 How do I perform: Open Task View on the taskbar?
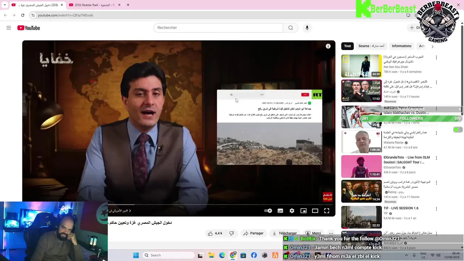pyautogui.click(x=200, y=256)
